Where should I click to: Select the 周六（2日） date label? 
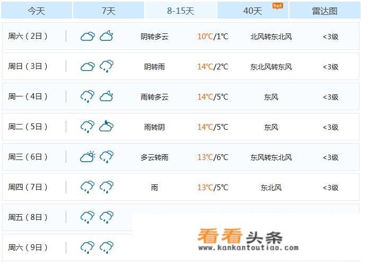28,36
